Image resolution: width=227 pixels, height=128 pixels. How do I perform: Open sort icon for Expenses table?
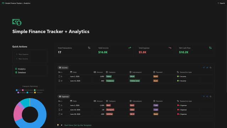pyautogui.click(x=207, y=96)
